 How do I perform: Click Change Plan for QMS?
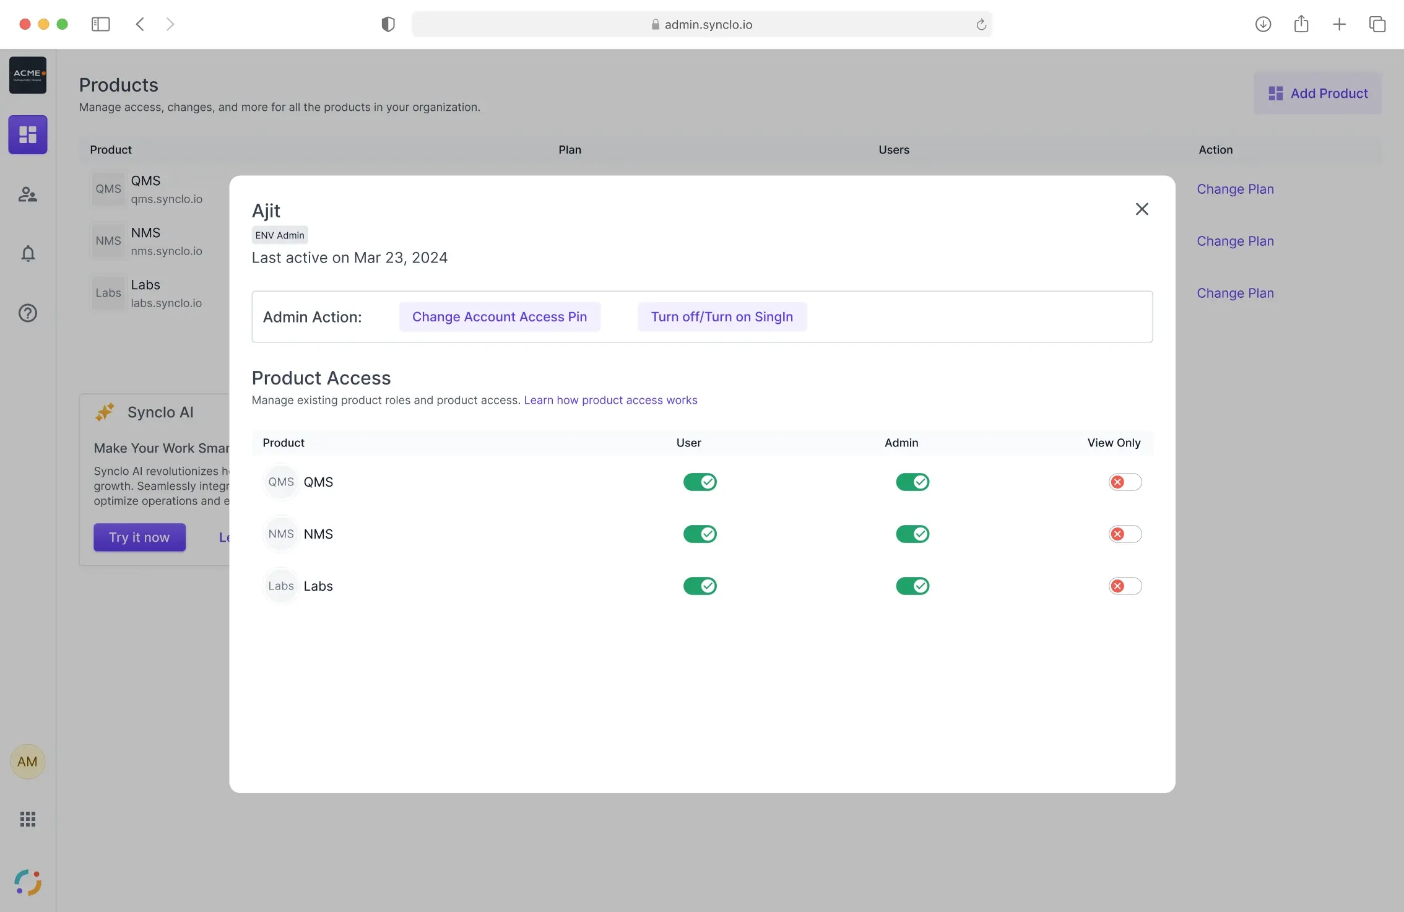click(1235, 189)
